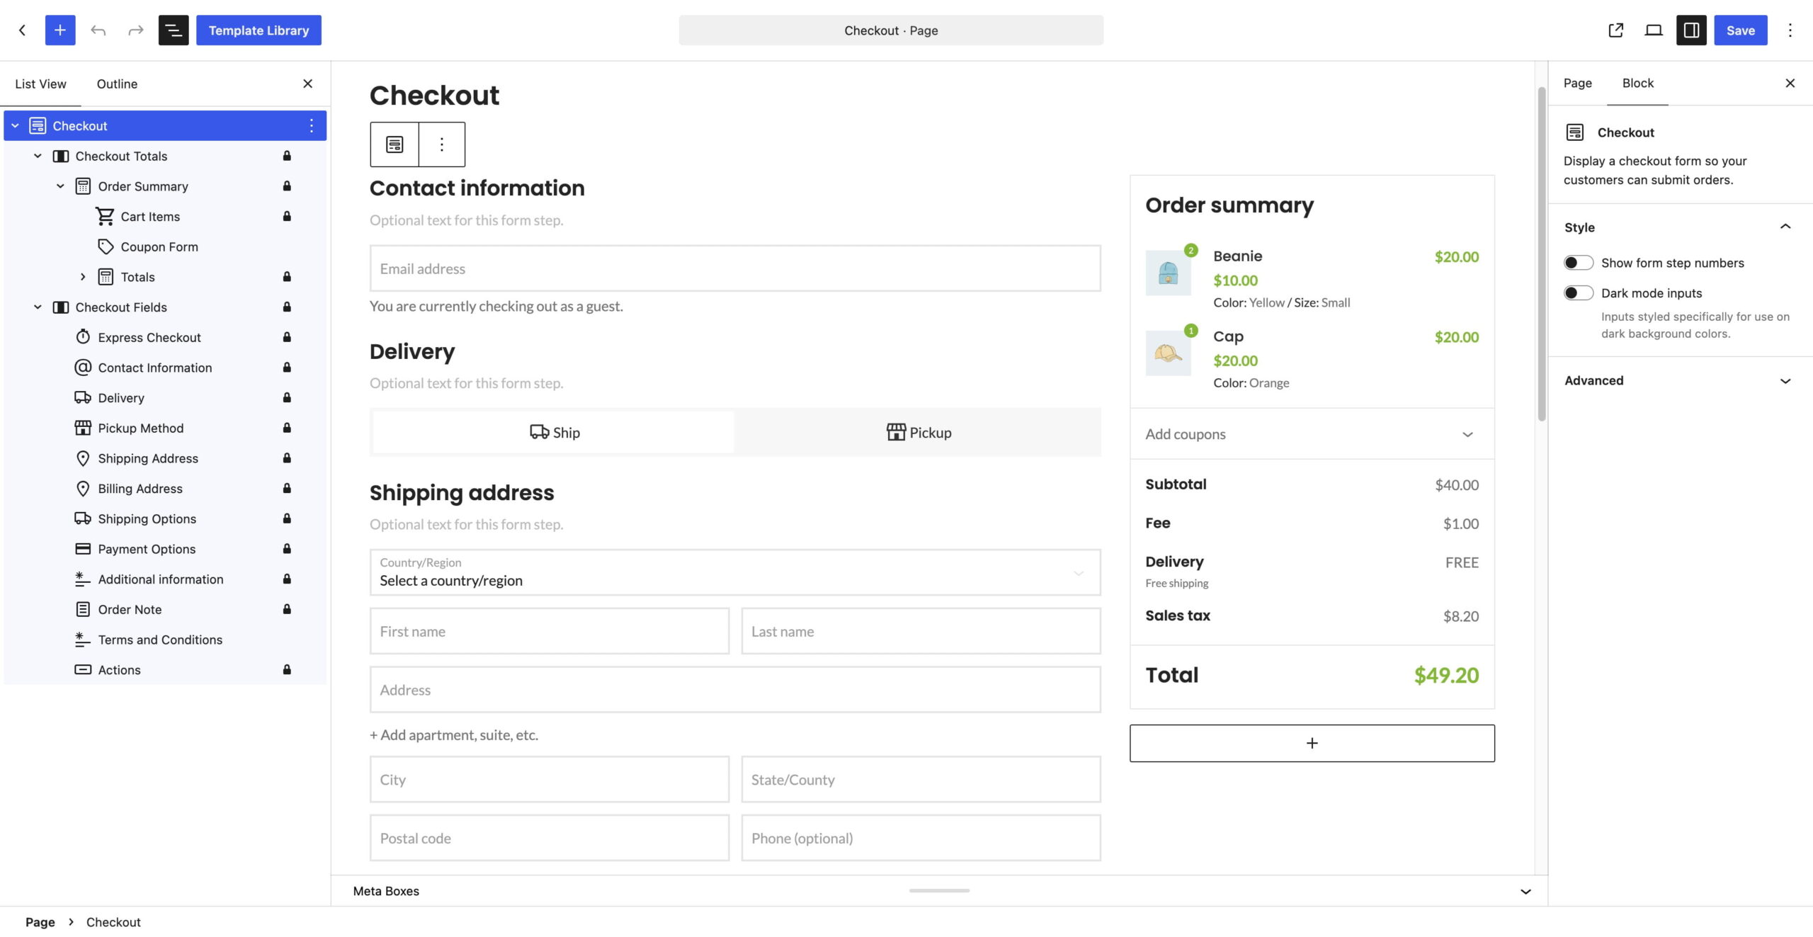Toggle the document overview list icon
Image resolution: width=1813 pixels, height=937 pixels.
click(174, 30)
